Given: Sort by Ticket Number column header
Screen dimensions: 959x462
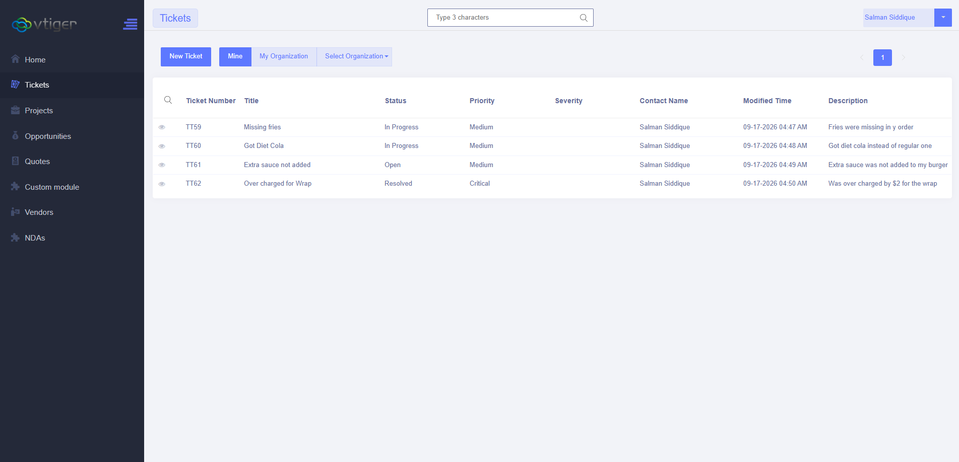Looking at the screenshot, I should click(x=211, y=101).
